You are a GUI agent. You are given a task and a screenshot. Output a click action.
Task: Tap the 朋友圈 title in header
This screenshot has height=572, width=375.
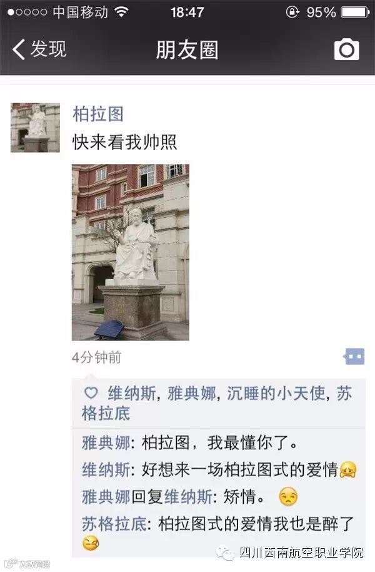click(x=187, y=50)
